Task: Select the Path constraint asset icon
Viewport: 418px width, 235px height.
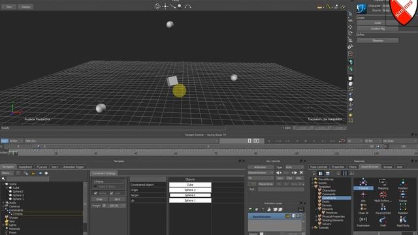Action: click(383, 219)
